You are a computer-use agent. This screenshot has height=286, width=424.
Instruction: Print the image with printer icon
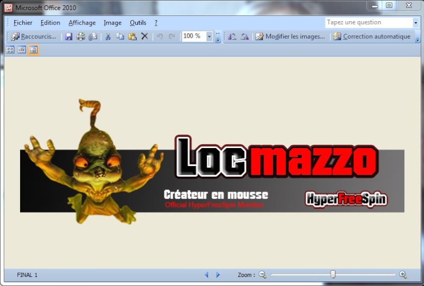[x=81, y=36]
